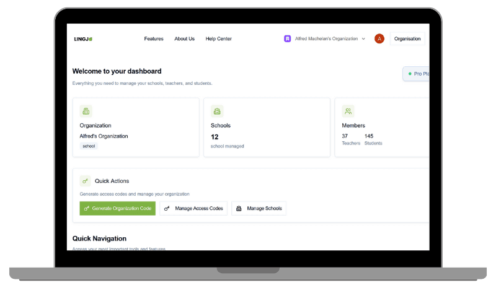Open the Features menu item
496x285 pixels.
point(154,39)
